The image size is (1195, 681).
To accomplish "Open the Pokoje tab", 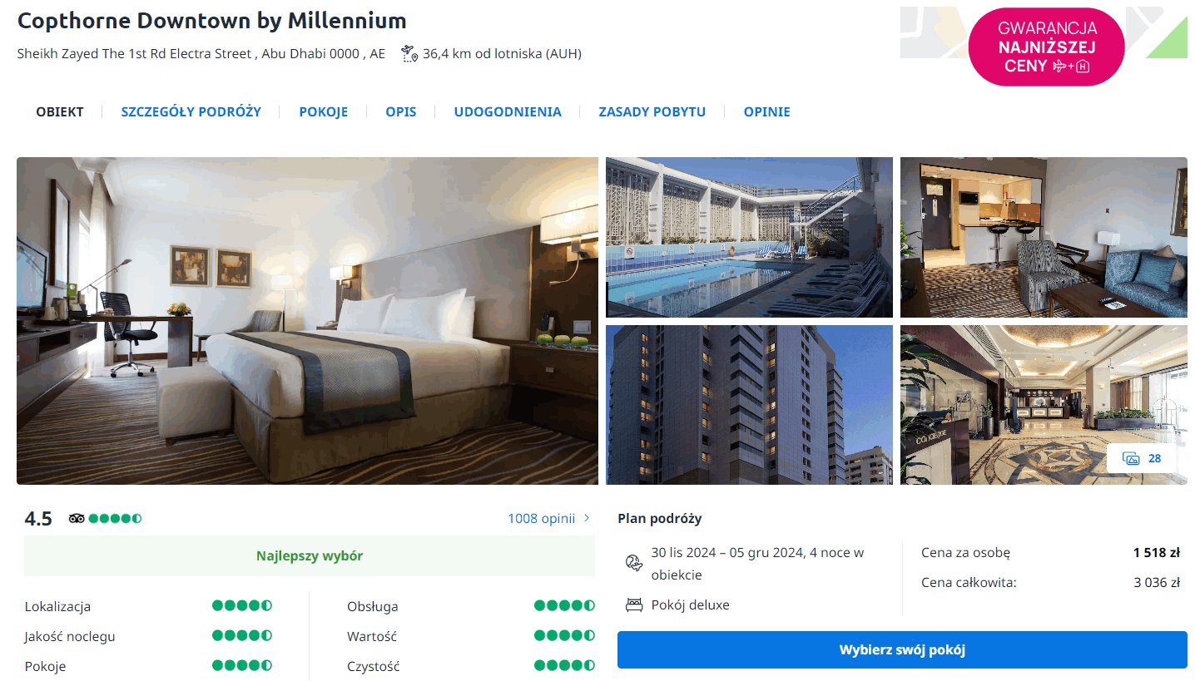I will point(323,111).
